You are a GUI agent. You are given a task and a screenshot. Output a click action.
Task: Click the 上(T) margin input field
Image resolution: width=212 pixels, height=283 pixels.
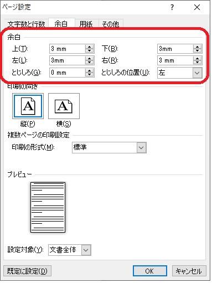pos(68,49)
